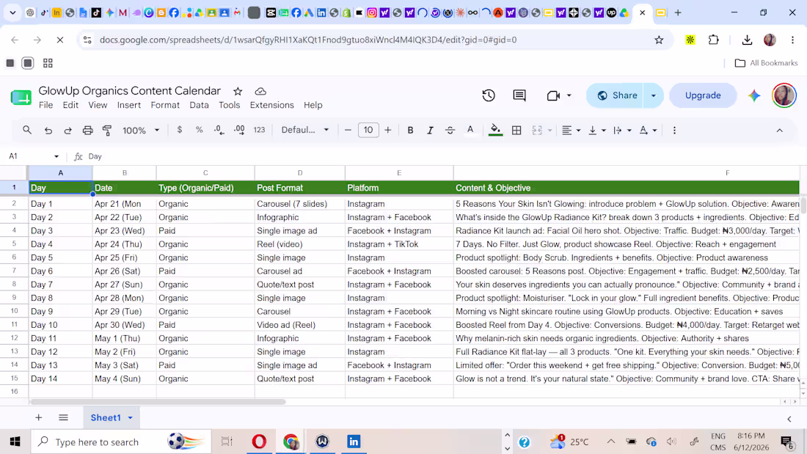The width and height of the screenshot is (807, 454).
Task: Open vertical align dropdown
Action: coord(597,131)
